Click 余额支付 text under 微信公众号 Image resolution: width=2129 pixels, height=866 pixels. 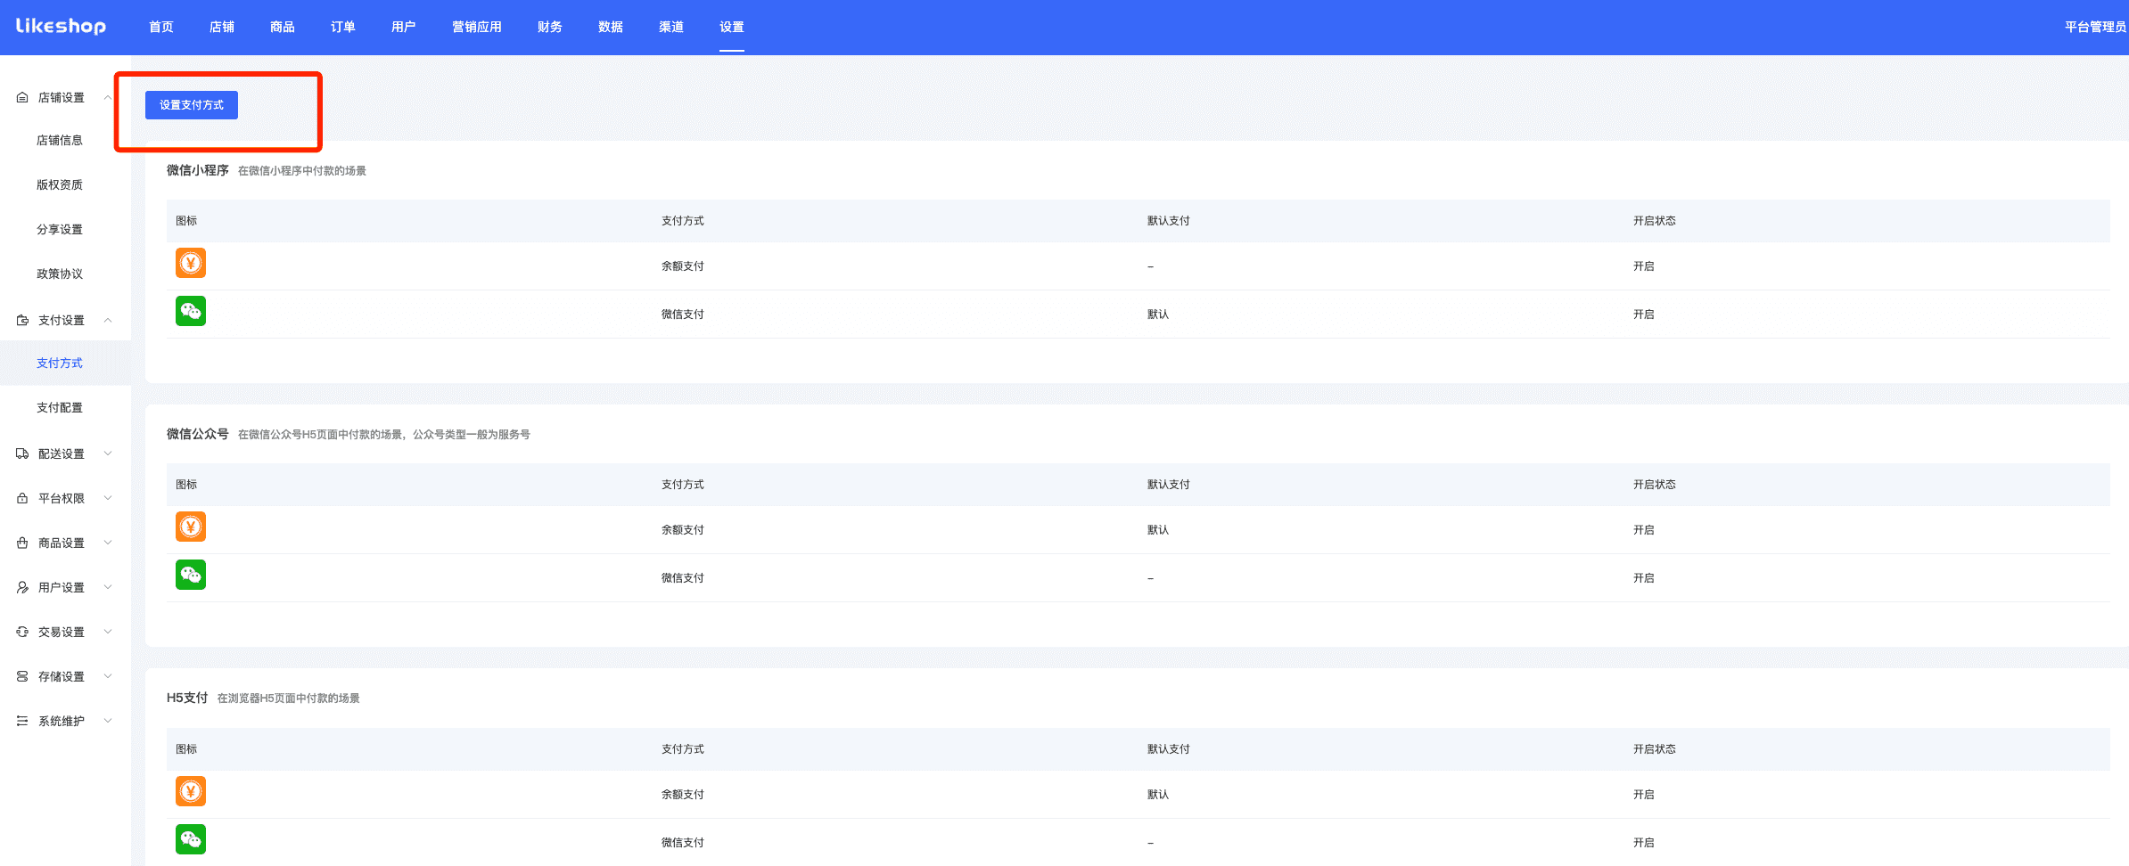pyautogui.click(x=683, y=529)
